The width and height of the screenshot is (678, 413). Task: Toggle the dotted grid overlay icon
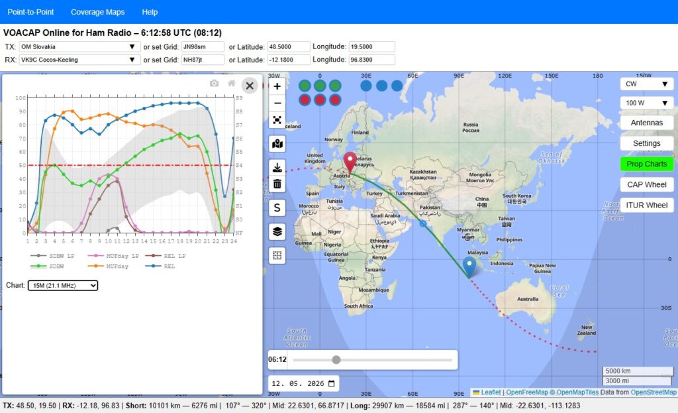coord(277,255)
